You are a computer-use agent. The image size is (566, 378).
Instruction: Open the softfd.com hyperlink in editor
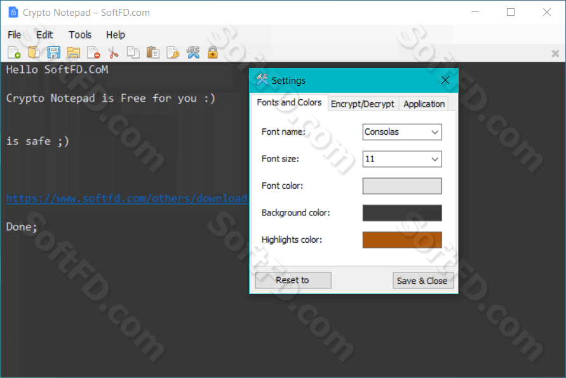(126, 198)
